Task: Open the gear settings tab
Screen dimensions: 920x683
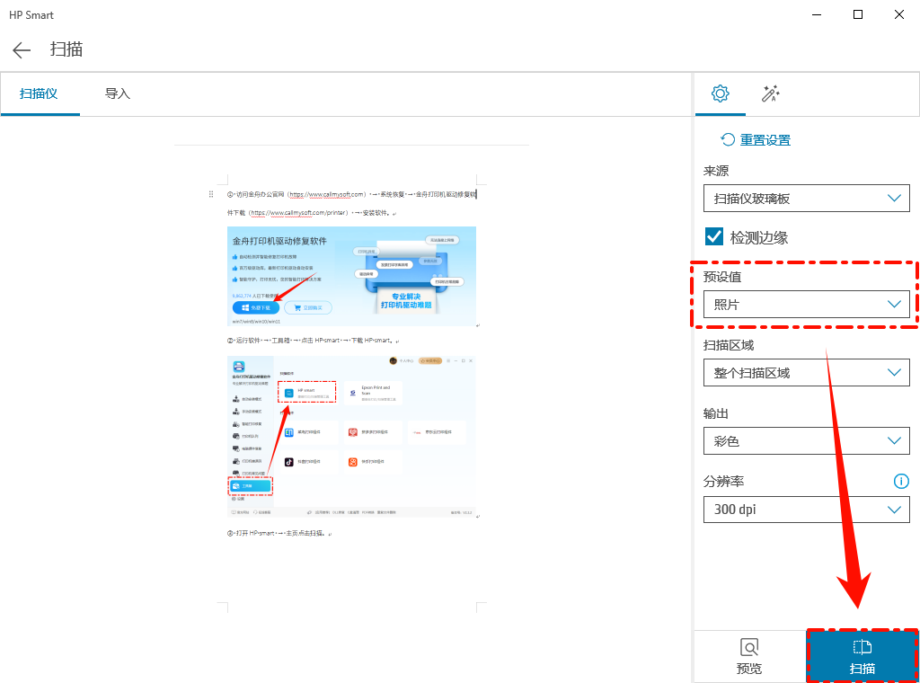Action: [720, 93]
